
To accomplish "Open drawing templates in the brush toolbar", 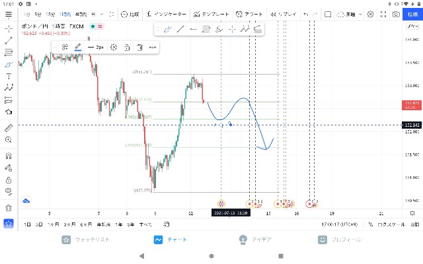I will click(x=65, y=48).
